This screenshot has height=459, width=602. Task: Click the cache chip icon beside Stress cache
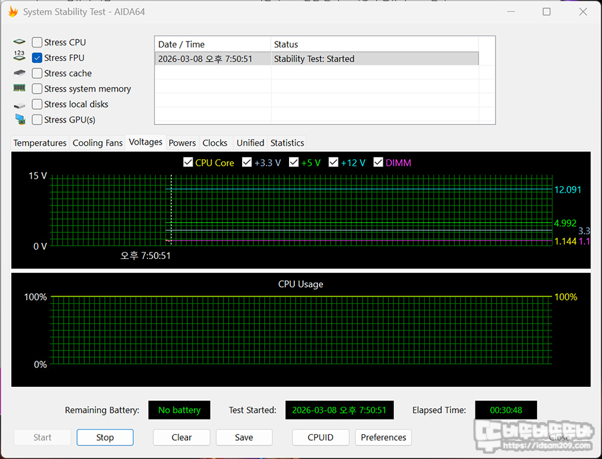pos(19,72)
